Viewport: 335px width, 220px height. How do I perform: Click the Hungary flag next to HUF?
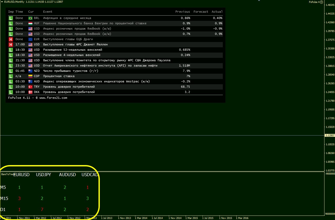30,24
